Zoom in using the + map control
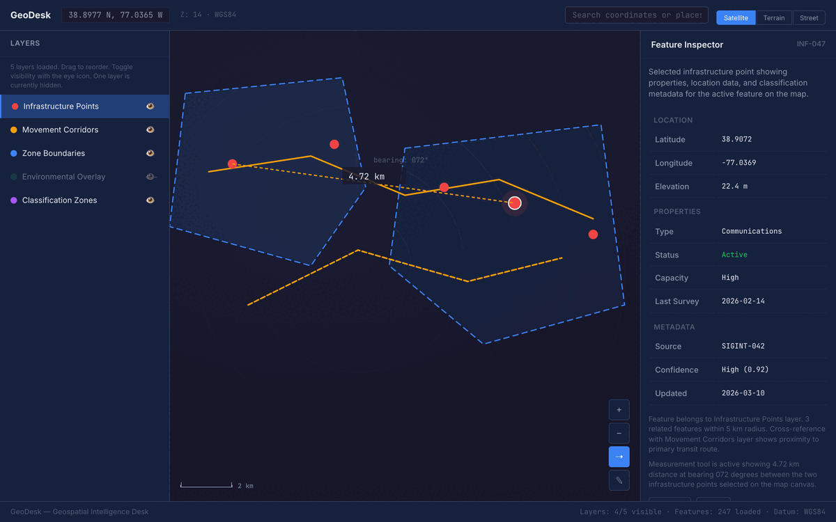Screen dimensions: 836x522 pyautogui.click(x=619, y=409)
